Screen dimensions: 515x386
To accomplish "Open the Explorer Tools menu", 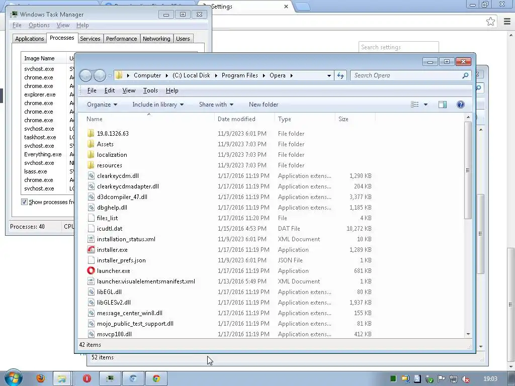I will point(150,90).
